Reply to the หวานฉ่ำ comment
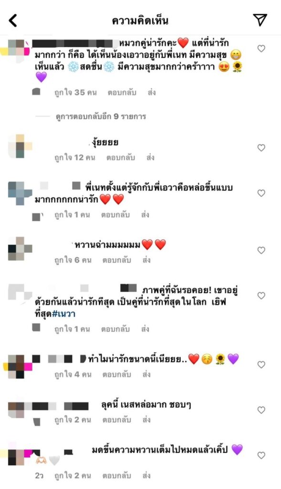 (116, 260)
